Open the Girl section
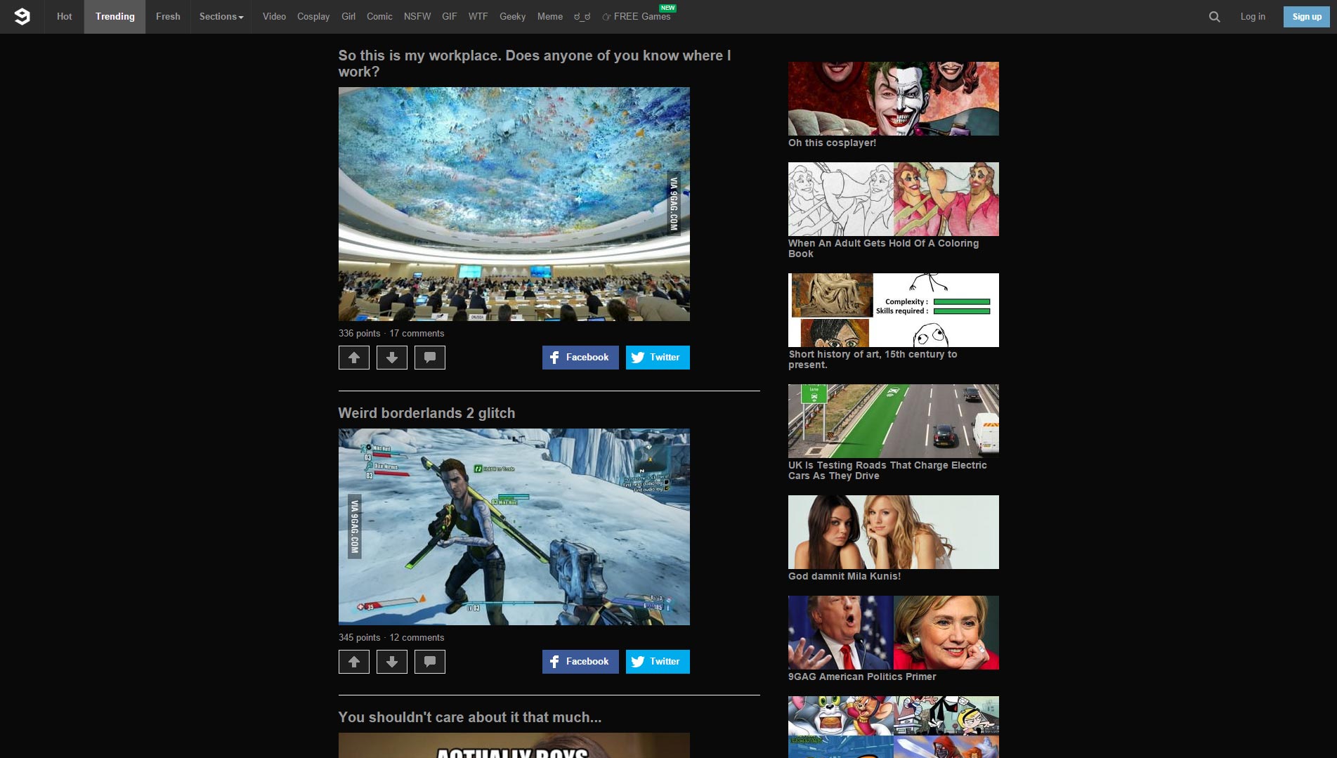Image resolution: width=1337 pixels, height=758 pixels. coord(348,17)
